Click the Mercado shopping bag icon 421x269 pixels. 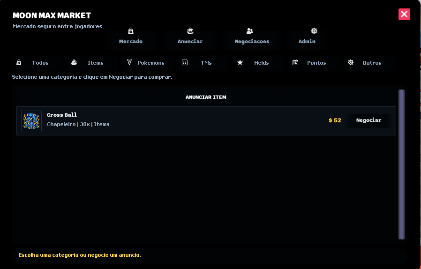click(131, 31)
